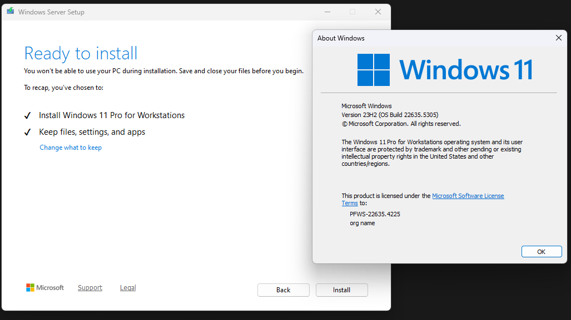Confirm About Windows with the OK button
The width and height of the screenshot is (571, 320).
[542, 252]
